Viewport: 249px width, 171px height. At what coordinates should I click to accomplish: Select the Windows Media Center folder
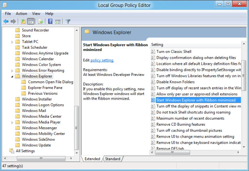41,116
